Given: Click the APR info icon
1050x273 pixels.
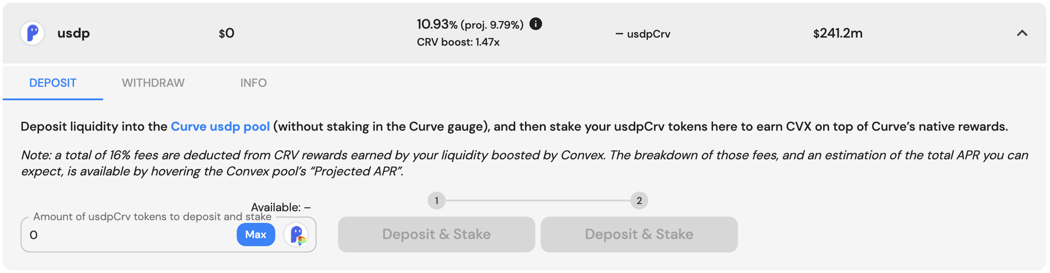Looking at the screenshot, I should click(x=535, y=24).
